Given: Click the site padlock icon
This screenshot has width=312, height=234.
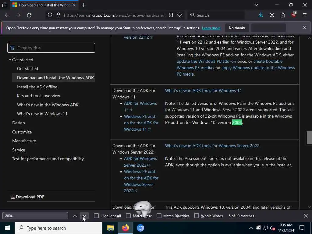Looking at the screenshot, I should pyautogui.click(x=58, y=15).
